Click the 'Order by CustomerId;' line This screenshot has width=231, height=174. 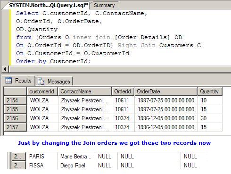pos(53,61)
